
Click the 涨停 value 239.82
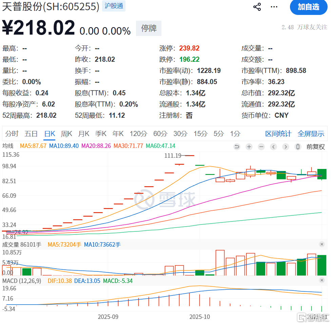tap(189, 48)
